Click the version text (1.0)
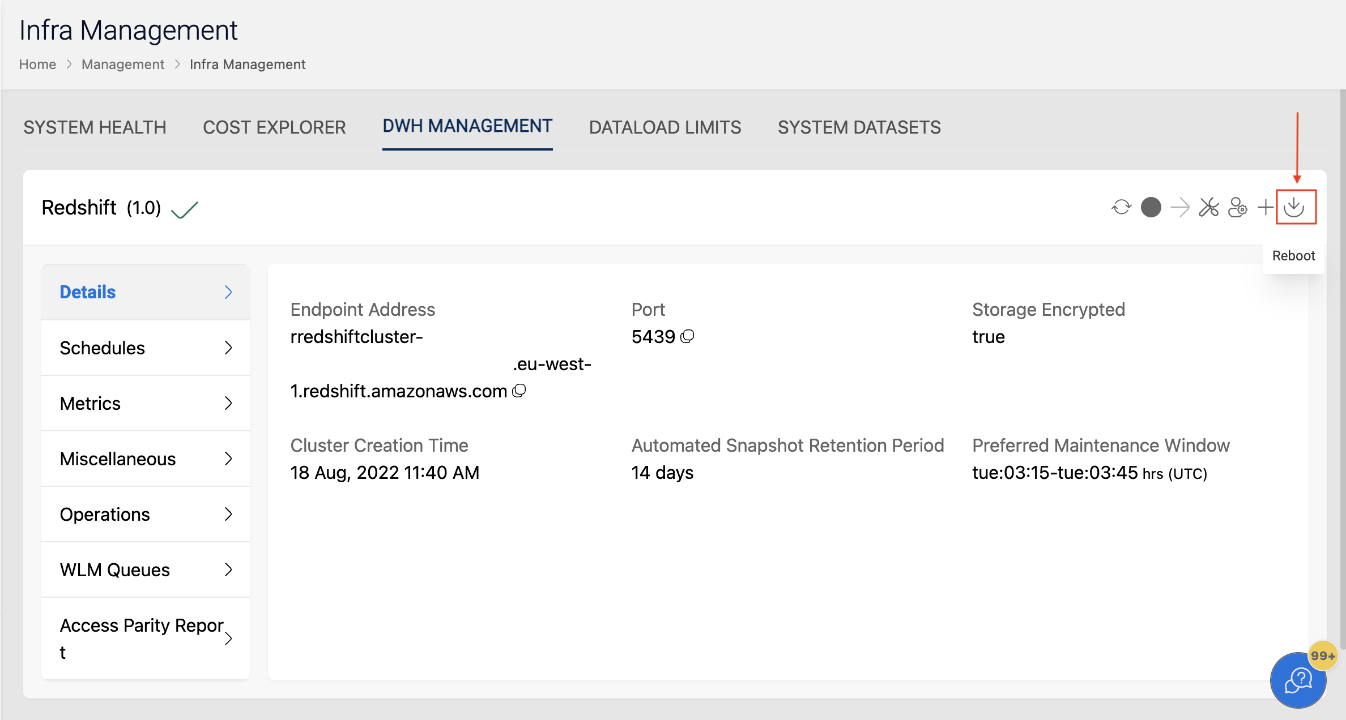The width and height of the screenshot is (1346, 720). pos(144,208)
